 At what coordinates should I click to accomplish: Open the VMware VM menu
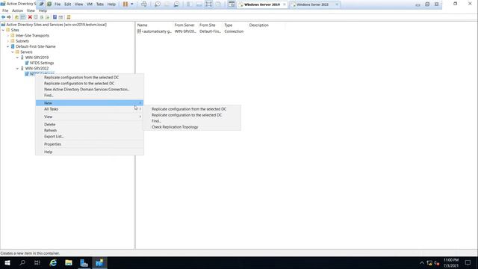[90, 4]
